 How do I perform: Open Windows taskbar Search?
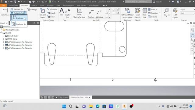tap(71, 106)
